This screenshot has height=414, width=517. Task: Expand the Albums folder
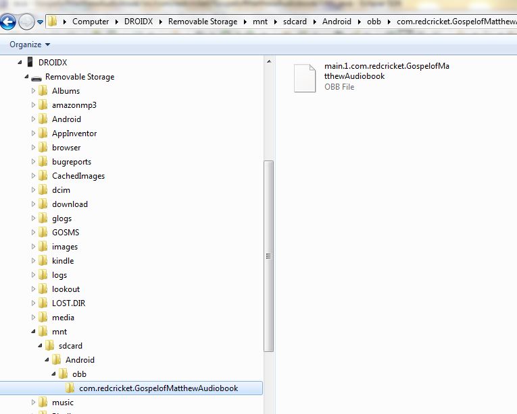[x=33, y=90]
